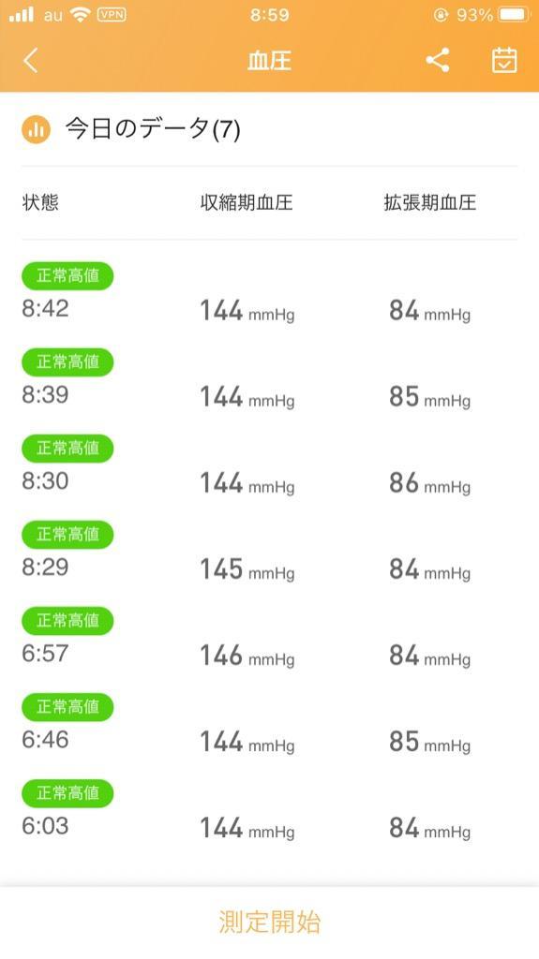The image size is (539, 959).
Task: Open the 6:03 reading entry
Action: coord(270,812)
